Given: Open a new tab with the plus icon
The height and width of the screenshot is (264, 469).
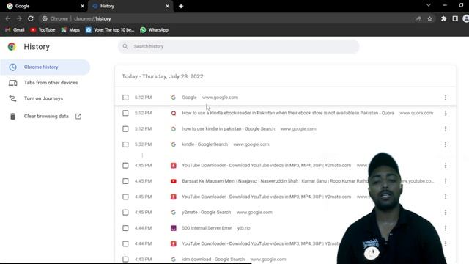Looking at the screenshot, I should [x=181, y=6].
